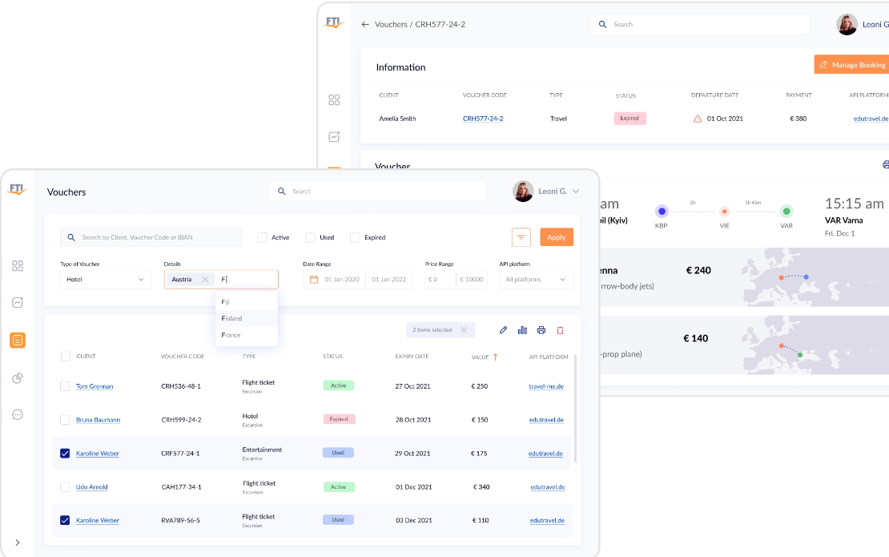
Task: Toggle the Used filter checkbox
Action: pos(310,237)
